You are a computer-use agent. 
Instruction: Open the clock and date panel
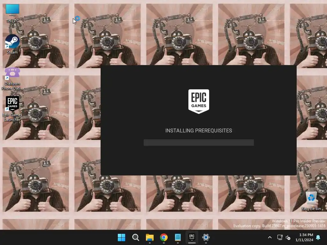click(x=304, y=237)
